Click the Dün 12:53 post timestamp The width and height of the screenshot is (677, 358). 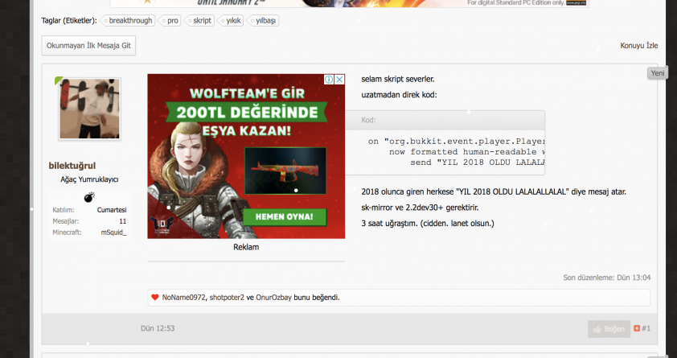[x=158, y=328]
